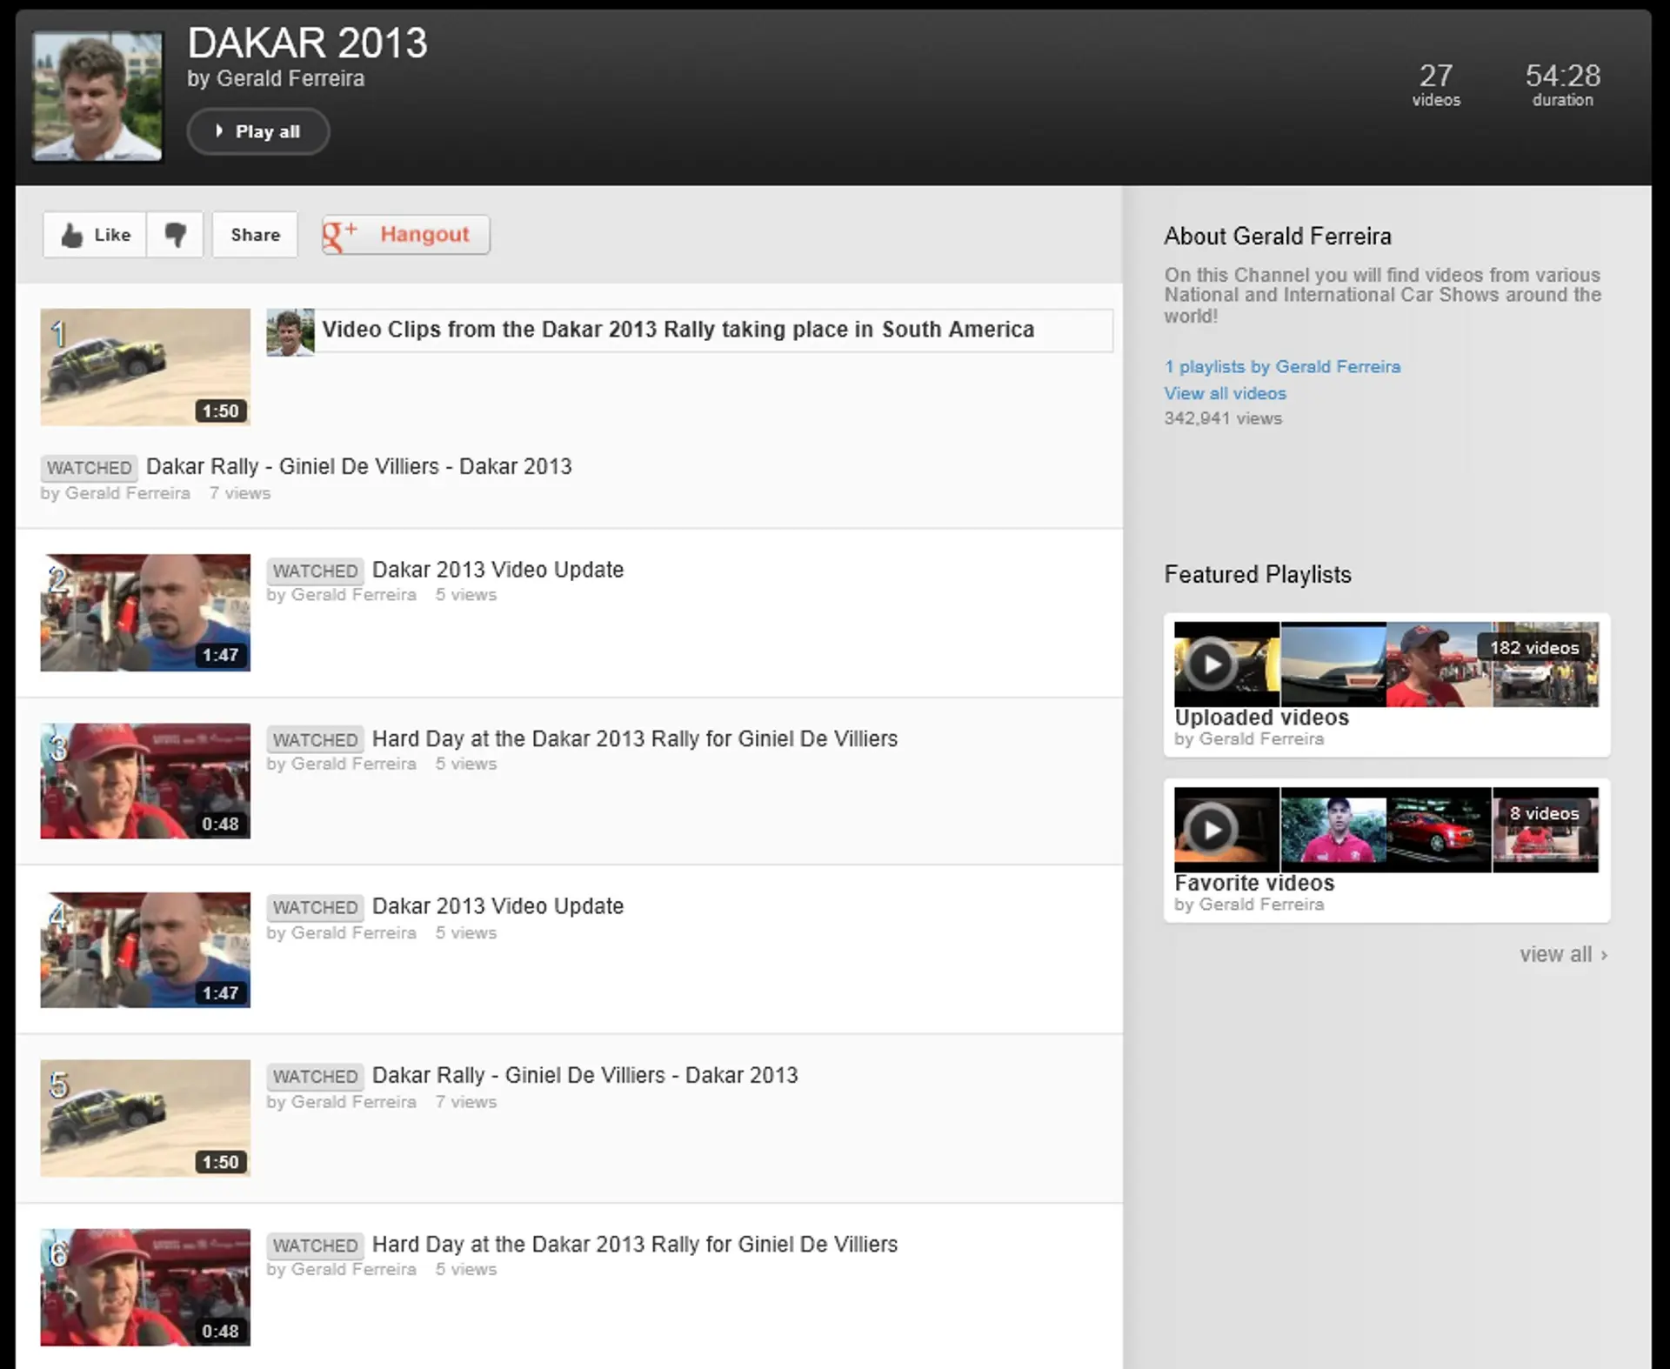Screen dimensions: 1670x1369
Task: Open the thumbnail of Dakar 2013 Video Update
Action: click(144, 611)
